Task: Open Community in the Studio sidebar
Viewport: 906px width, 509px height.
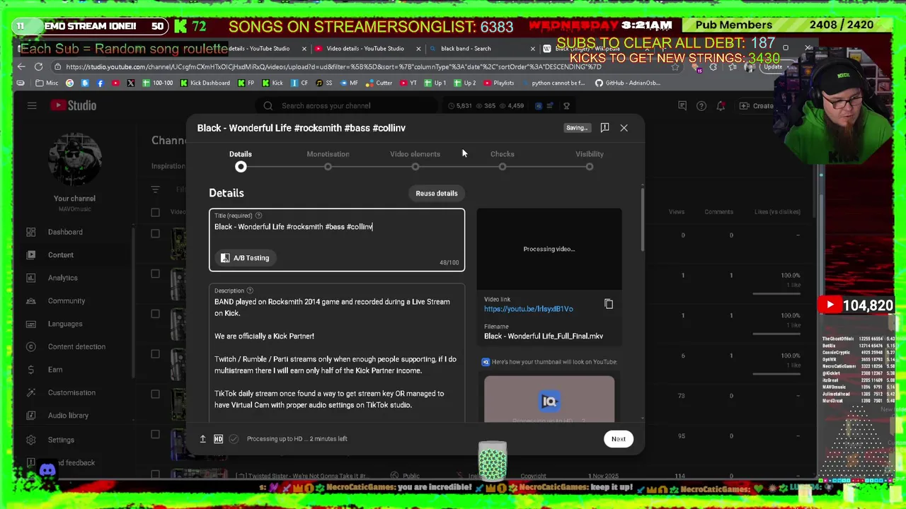Action: pyautogui.click(x=67, y=301)
